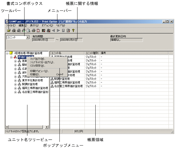This screenshot has width=175, height=149.
Task: Select 福岡工場原価計算処理 in the tree view
Action: coord(35,88)
